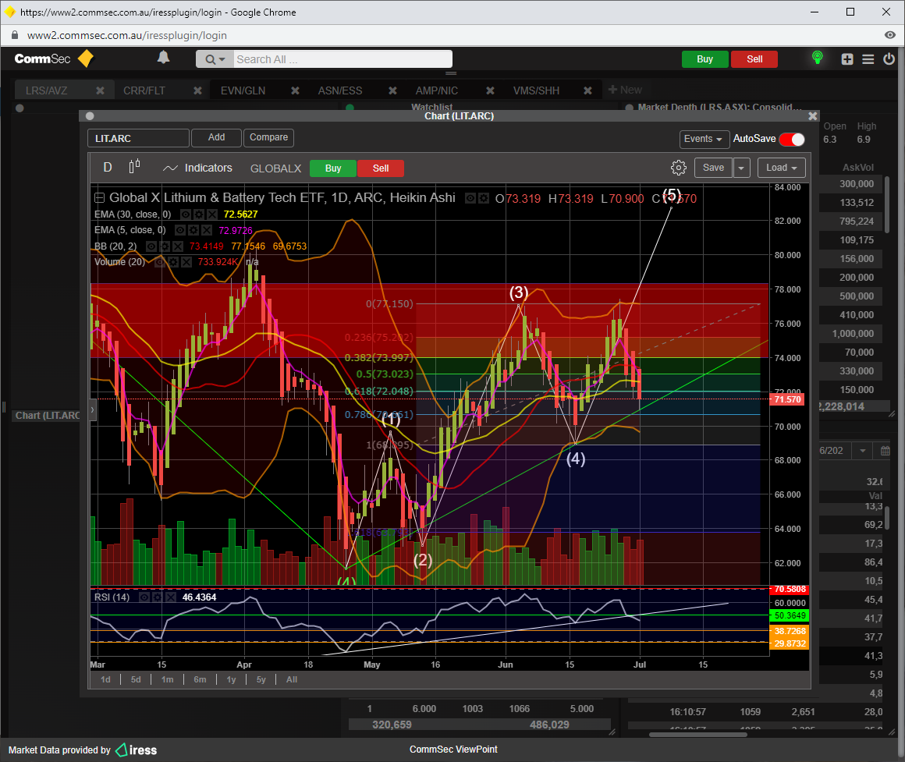Viewport: 905px width, 762px height.
Task: Switch to ASN/ESS workspace tab
Action: click(x=340, y=90)
